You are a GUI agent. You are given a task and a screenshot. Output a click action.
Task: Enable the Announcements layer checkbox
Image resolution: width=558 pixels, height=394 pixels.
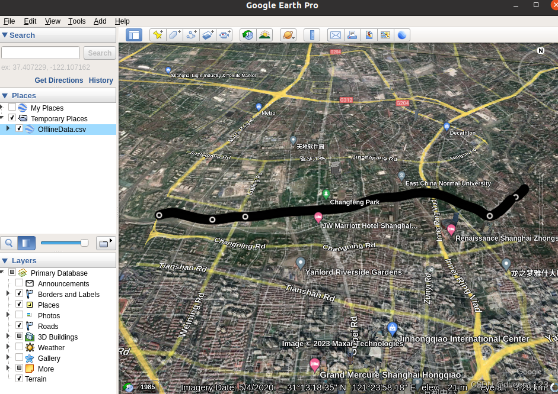pos(19,283)
